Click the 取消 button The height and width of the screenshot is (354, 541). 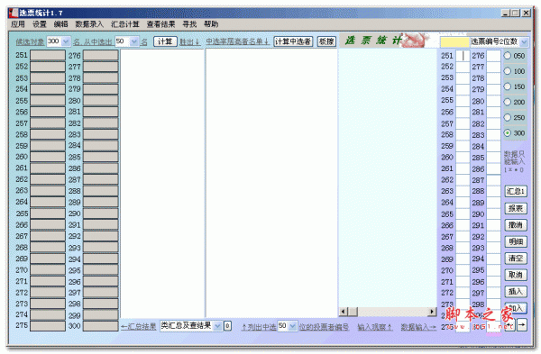[x=516, y=275]
